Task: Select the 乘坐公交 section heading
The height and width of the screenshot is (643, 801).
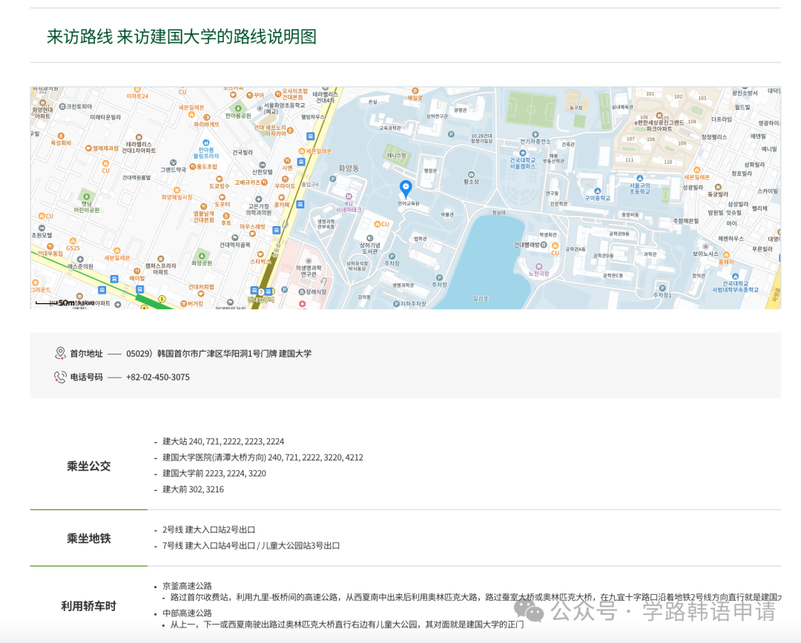Action: (88, 466)
